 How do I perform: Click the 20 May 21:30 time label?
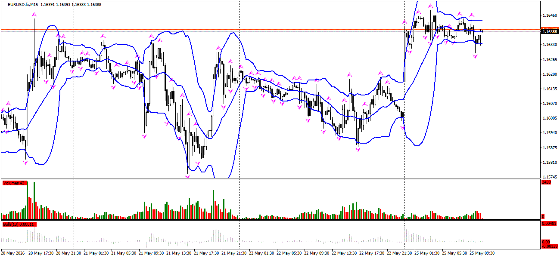(x=68, y=253)
